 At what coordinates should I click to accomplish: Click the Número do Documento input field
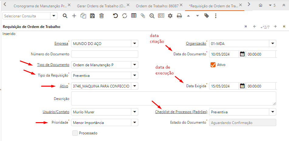point(105,54)
